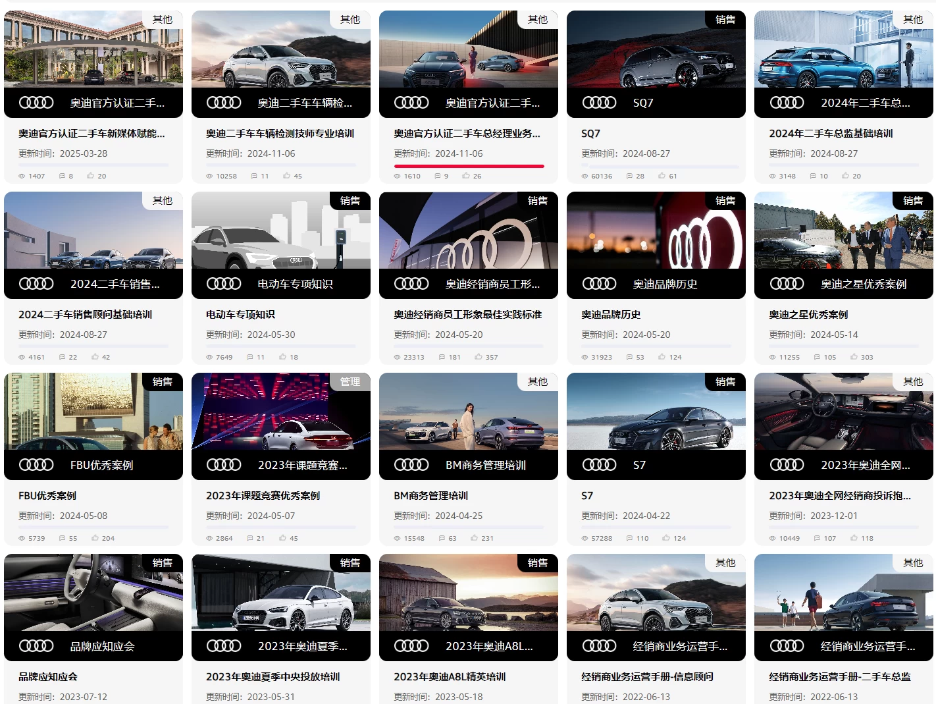Like the 奥迪之星优秀案例 course
This screenshot has width=936, height=704.
(x=854, y=357)
